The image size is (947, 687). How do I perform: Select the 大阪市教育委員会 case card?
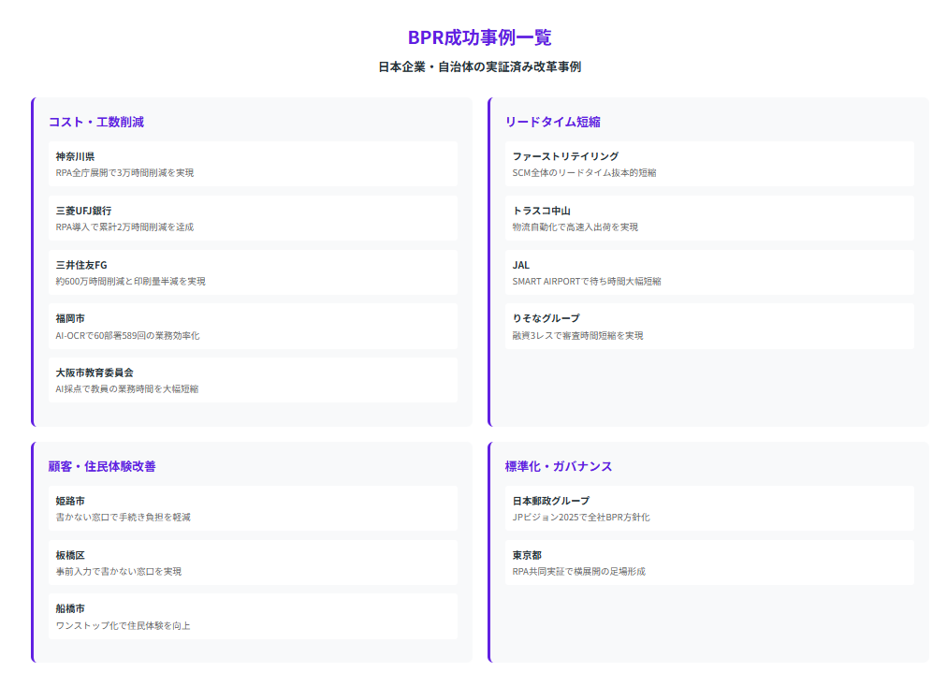(253, 380)
